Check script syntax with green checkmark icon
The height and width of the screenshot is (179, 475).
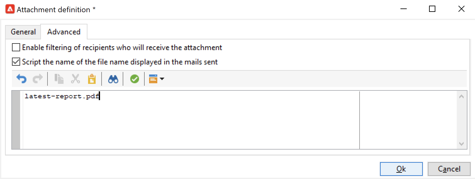(x=135, y=79)
